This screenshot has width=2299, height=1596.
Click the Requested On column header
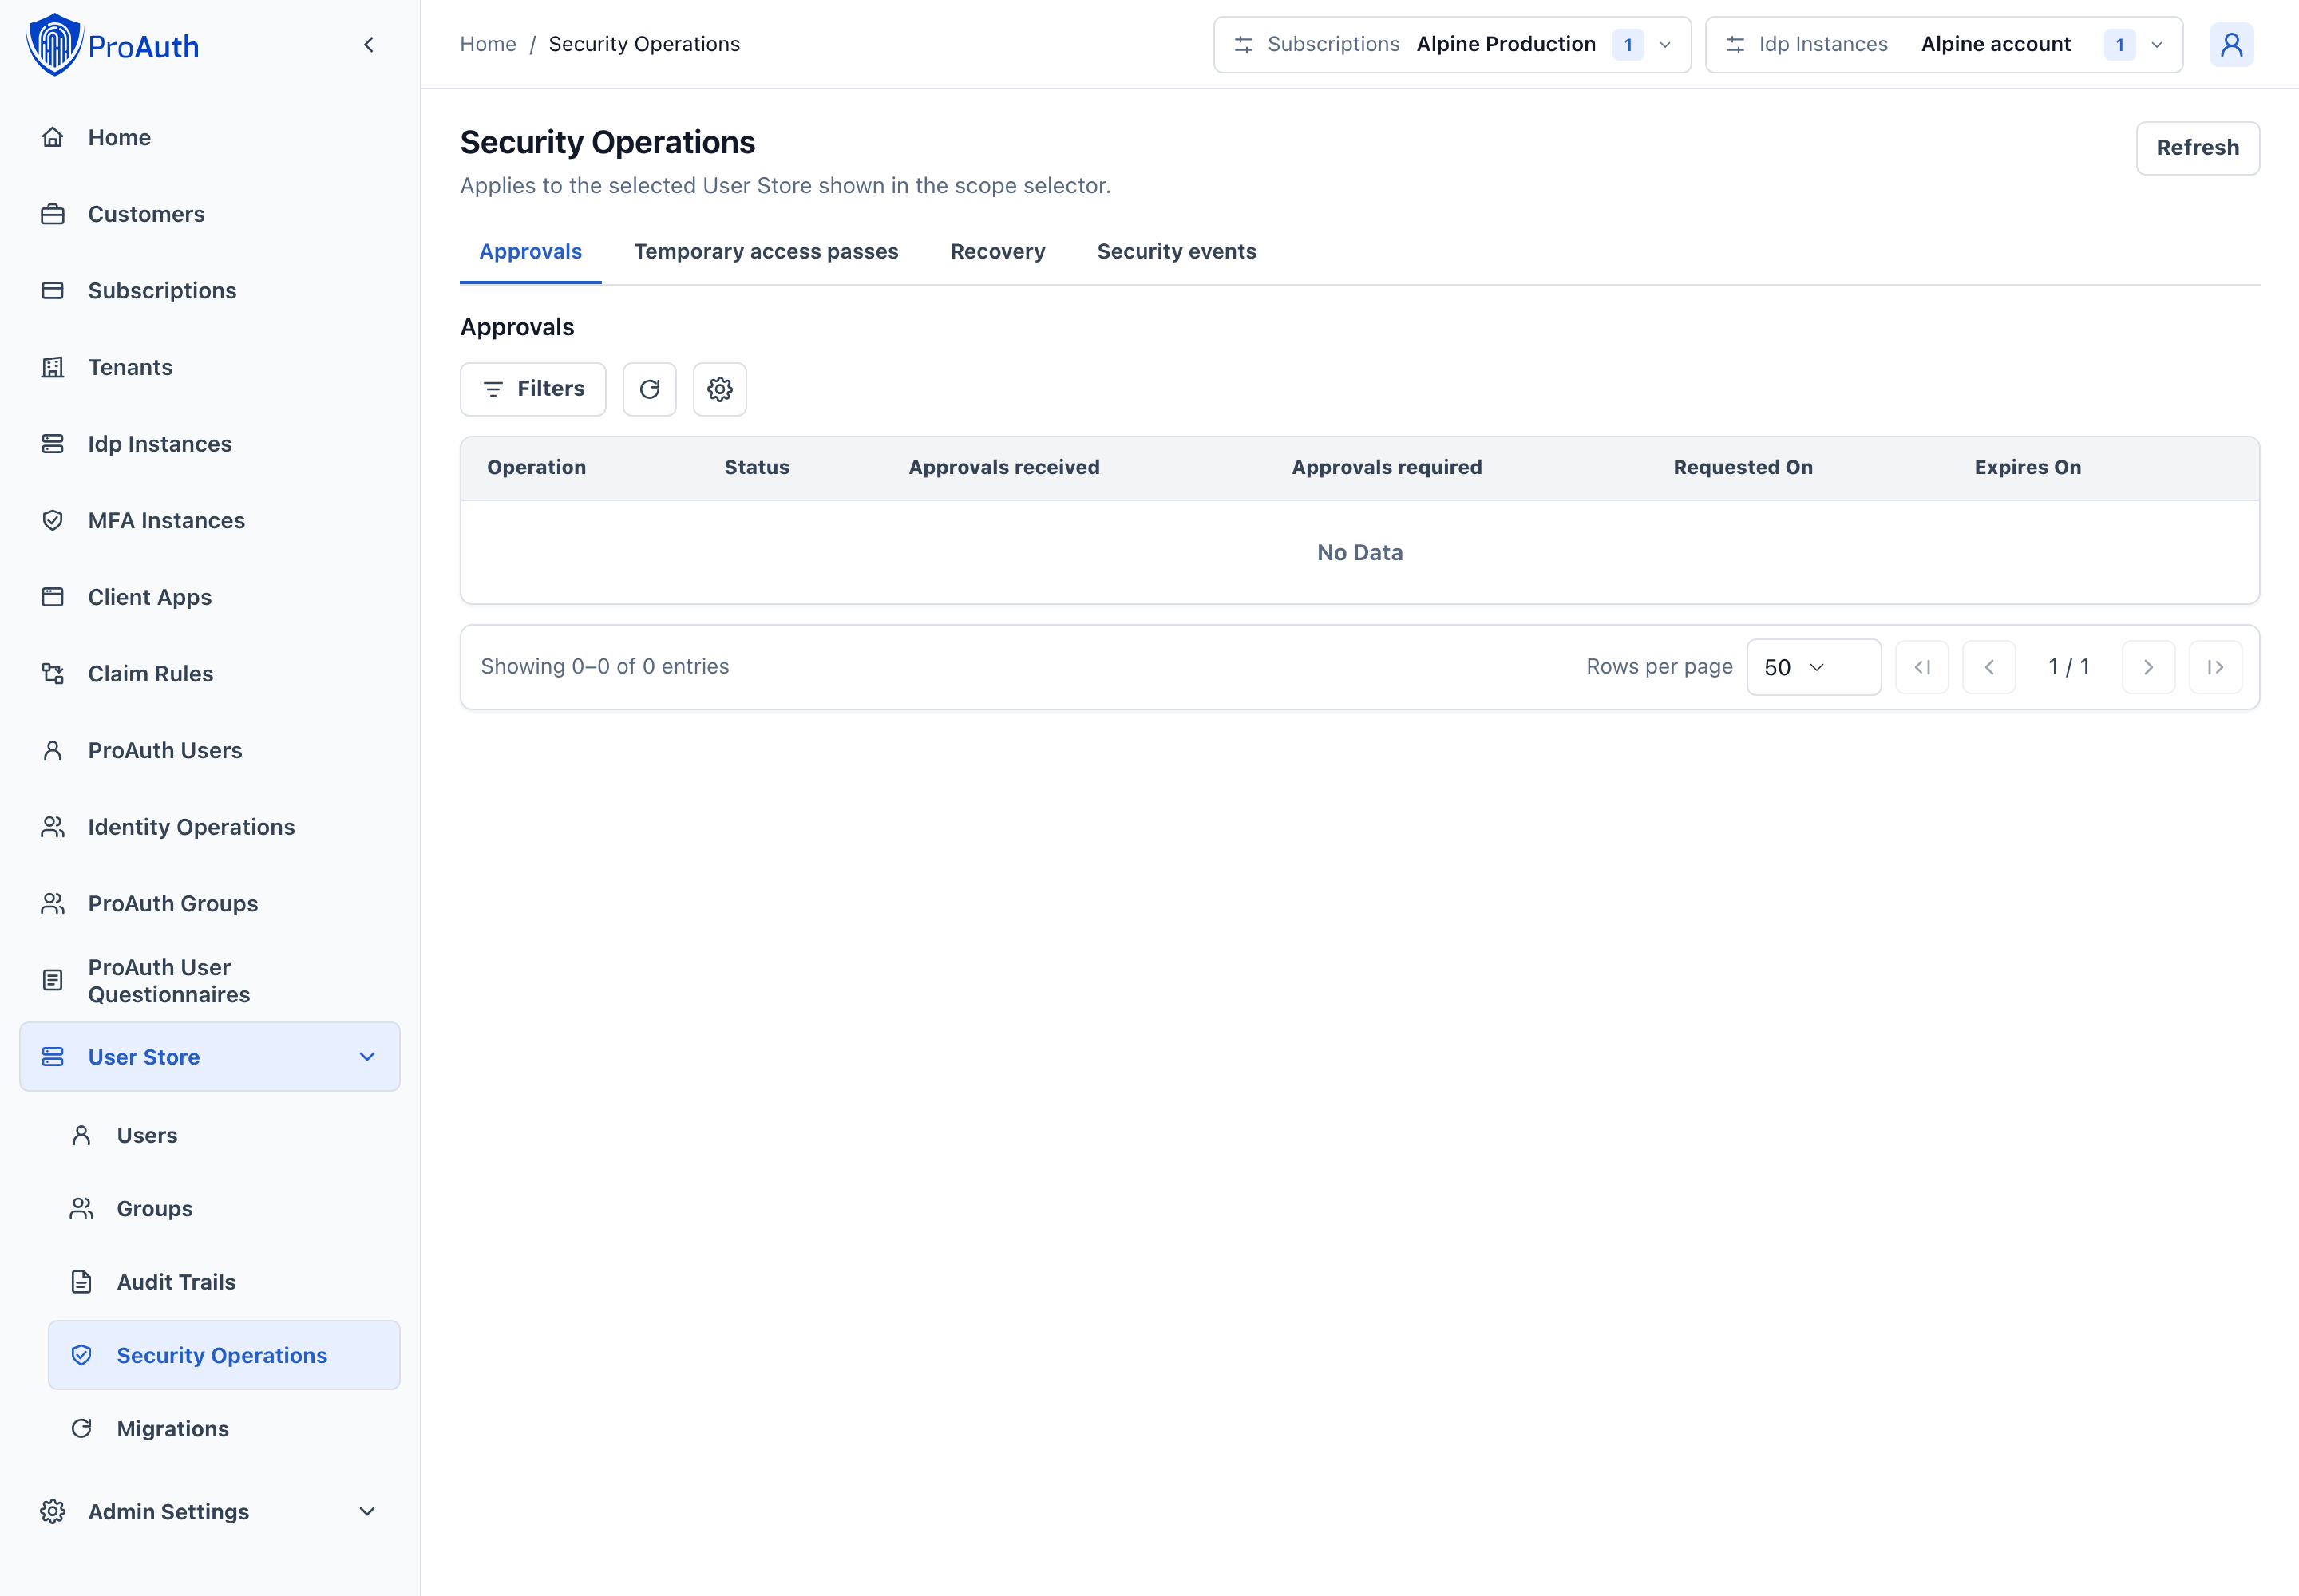click(x=1742, y=467)
